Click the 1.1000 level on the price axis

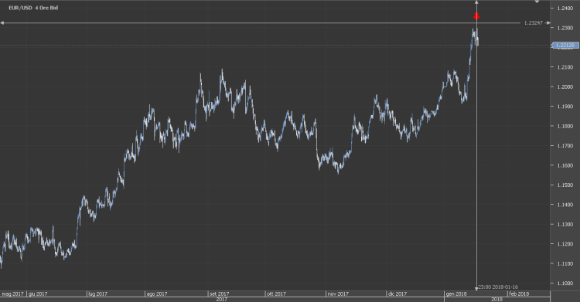(565, 283)
